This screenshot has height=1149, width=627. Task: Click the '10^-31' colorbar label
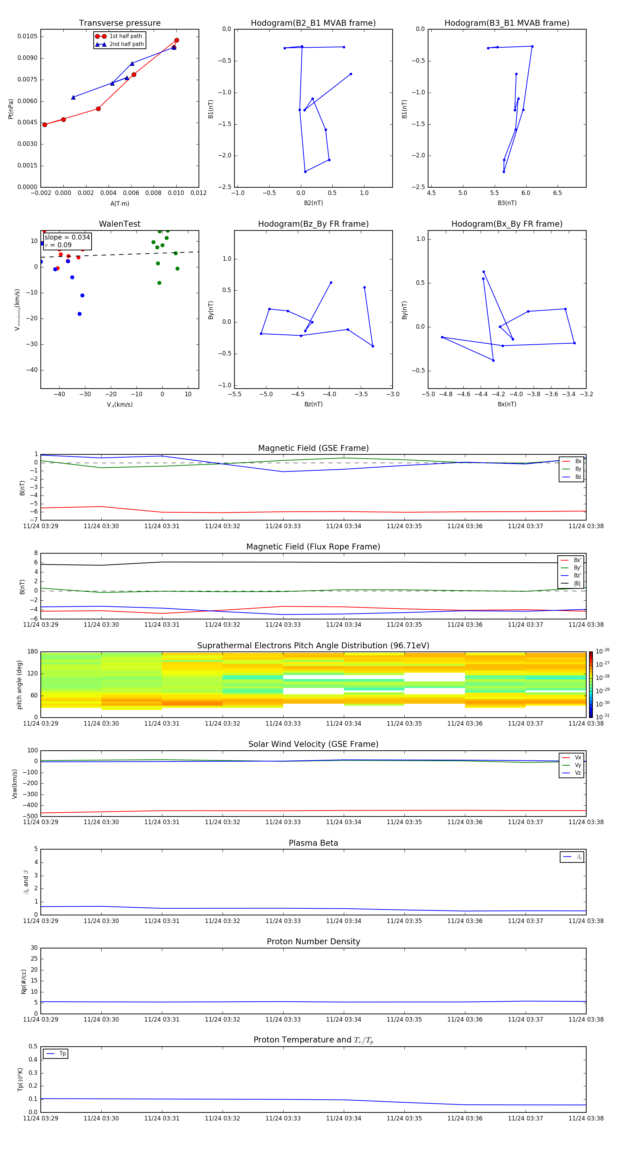pos(603,717)
